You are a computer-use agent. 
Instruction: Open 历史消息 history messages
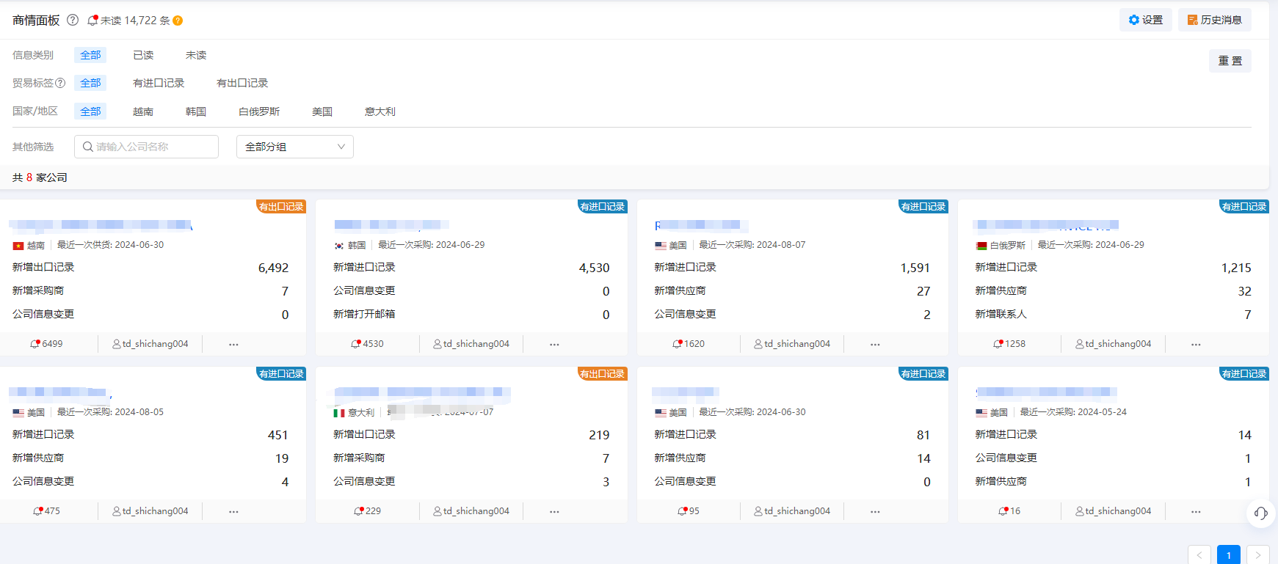1214,20
